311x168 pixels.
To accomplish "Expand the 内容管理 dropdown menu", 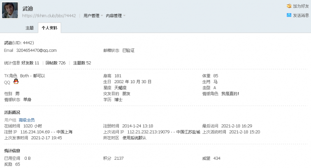I will coord(115,16).
